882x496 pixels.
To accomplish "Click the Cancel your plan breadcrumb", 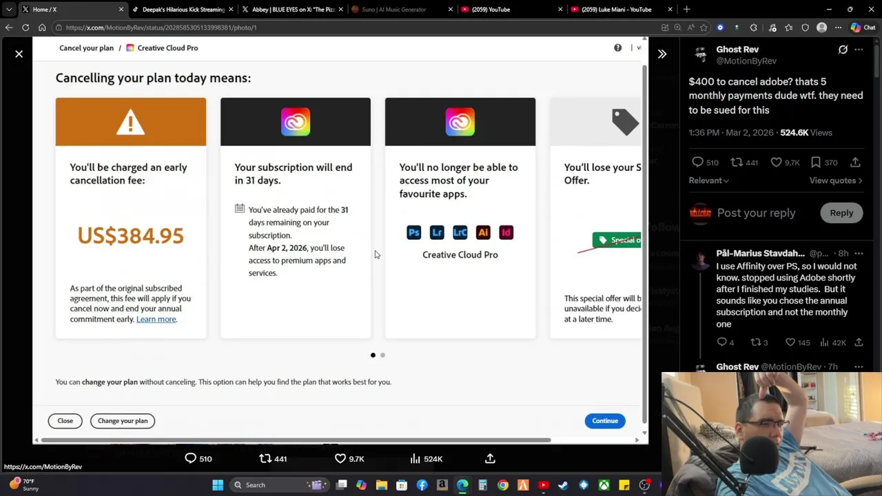I will point(86,48).
